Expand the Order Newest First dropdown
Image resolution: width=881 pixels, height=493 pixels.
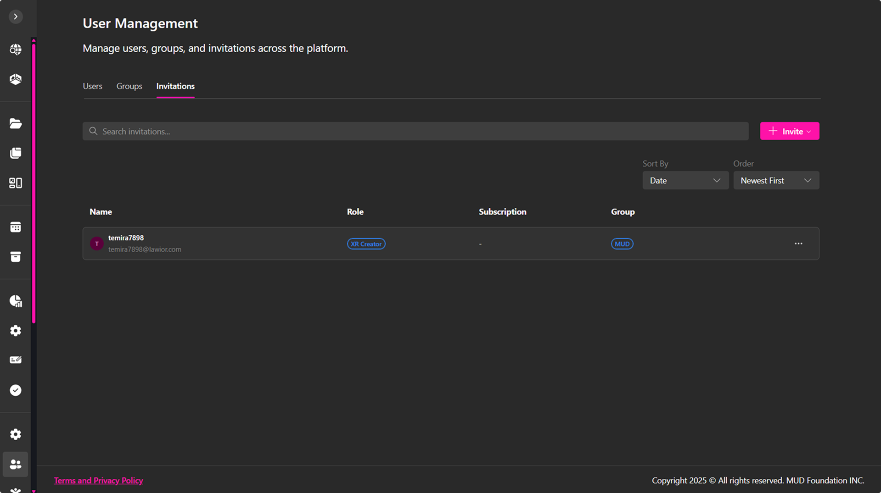coord(776,181)
